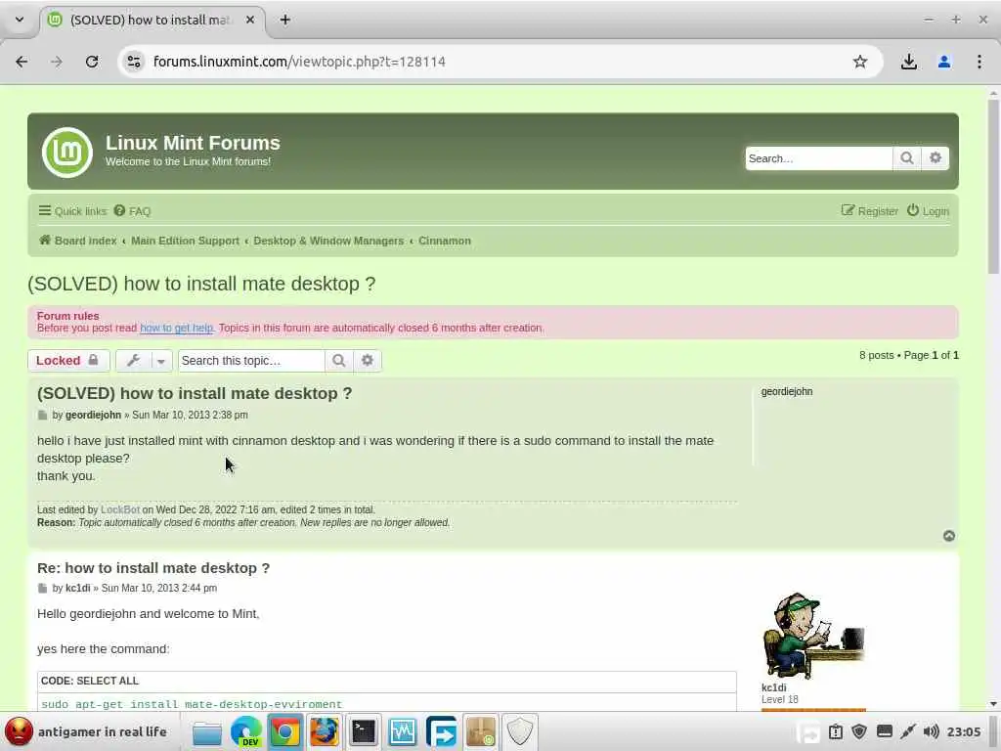The image size is (1001, 751).
Task: Launch Edge Dev from taskbar
Action: click(x=245, y=731)
